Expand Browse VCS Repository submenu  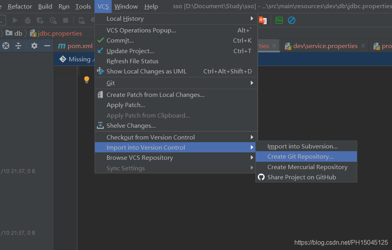[176, 158]
